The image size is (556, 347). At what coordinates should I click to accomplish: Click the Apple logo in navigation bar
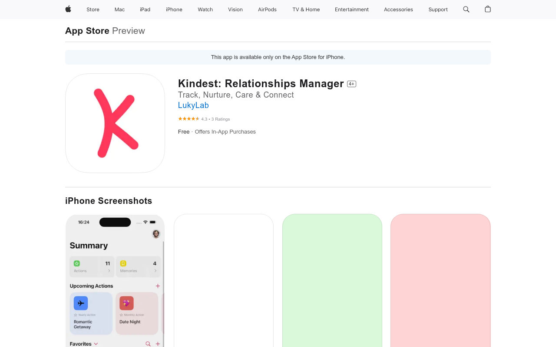pyautogui.click(x=68, y=9)
